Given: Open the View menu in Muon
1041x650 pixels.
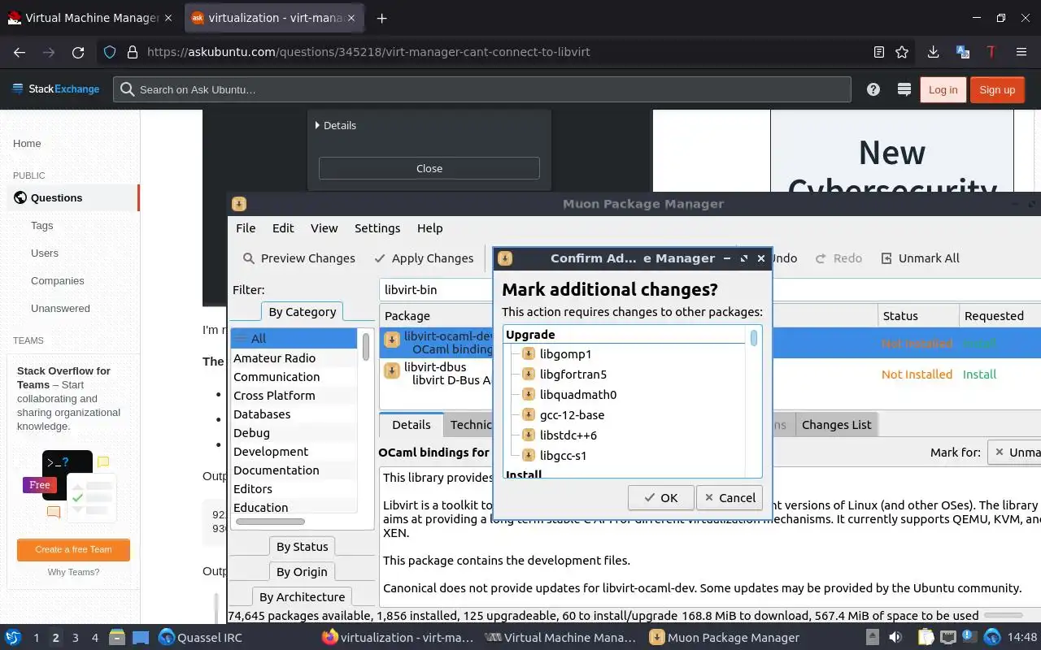Looking at the screenshot, I should [324, 228].
